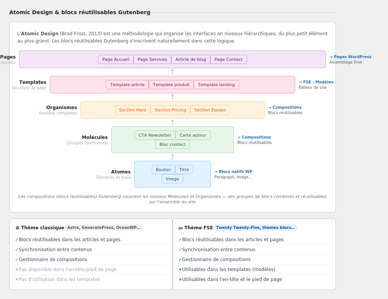This screenshot has height=299, width=388.
Task: Click the Astra, GeneratePress, OceanWP badge
Action: (104, 227)
